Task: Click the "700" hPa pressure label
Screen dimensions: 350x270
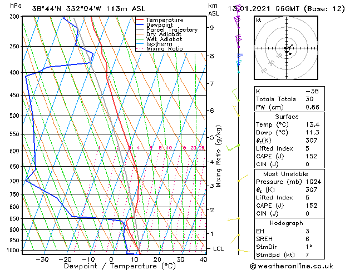Action: click(16, 181)
